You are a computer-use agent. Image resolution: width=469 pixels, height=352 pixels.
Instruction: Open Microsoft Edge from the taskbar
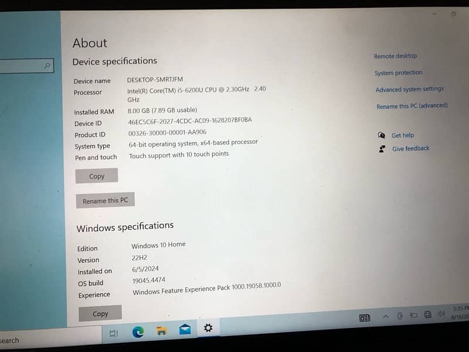point(138,332)
